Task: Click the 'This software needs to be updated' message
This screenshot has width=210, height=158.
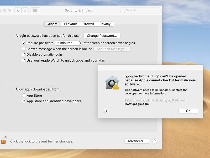Action: pyautogui.click(x=156, y=92)
